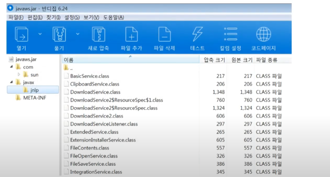Click CLASS 파일 type of FileOpenService.class
The image size is (330, 177).
tap(269, 156)
